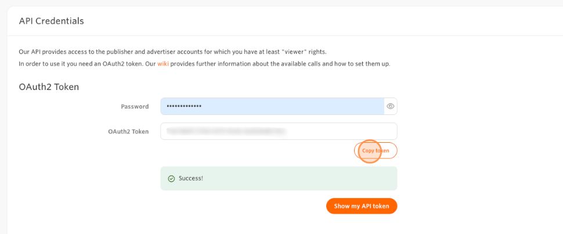Click the blurred token value text

pyautogui.click(x=228, y=132)
